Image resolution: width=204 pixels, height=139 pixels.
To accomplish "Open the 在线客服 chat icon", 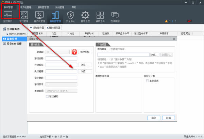I will (x=116, y=16).
